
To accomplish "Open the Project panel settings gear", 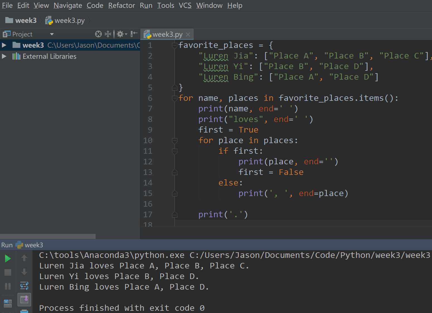I will 122,34.
